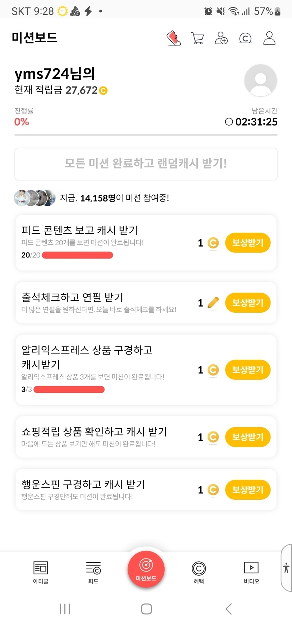This screenshot has width=292, height=626.
Task: Tap the 피드 콘텐츠 20/20 progress bar
Action: click(x=77, y=255)
